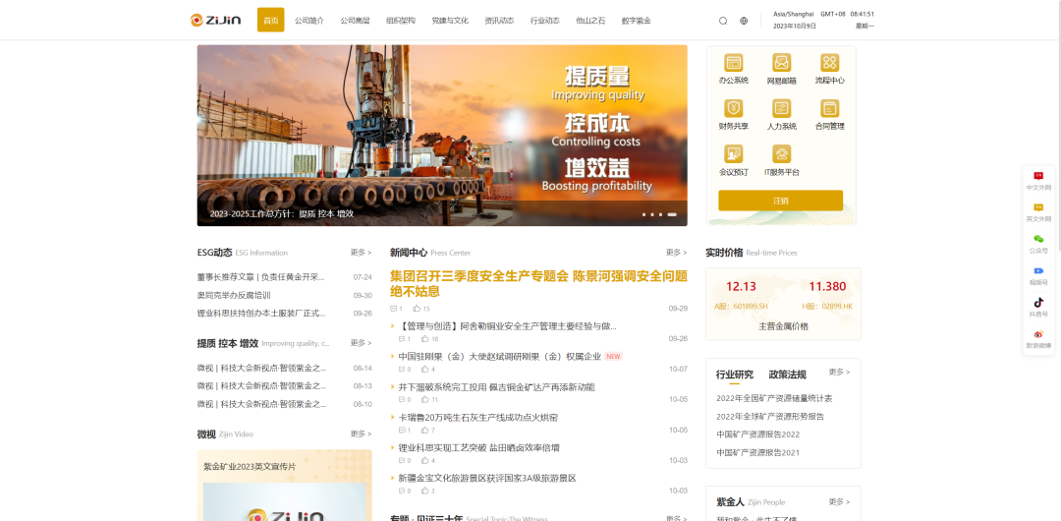Click the active carousel indicator on the banner
This screenshot has width=1061, height=521.
[x=672, y=214]
